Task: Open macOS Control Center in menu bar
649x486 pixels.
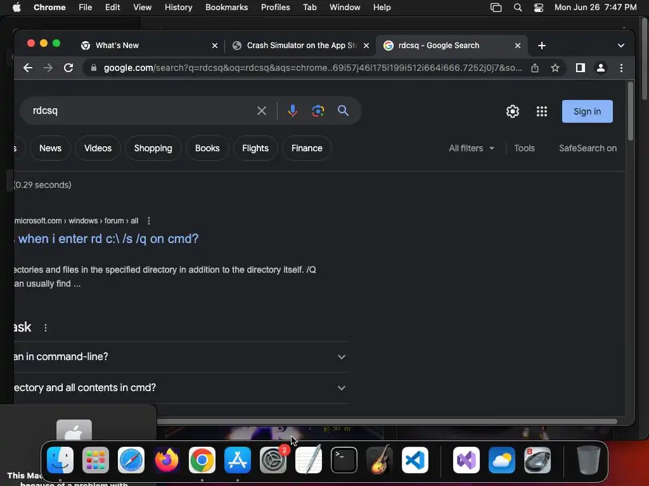Action: tap(539, 8)
